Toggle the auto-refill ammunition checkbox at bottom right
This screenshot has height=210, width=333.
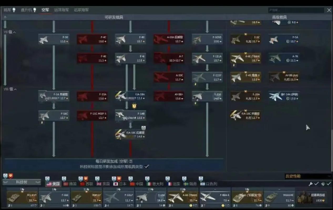click(329, 184)
